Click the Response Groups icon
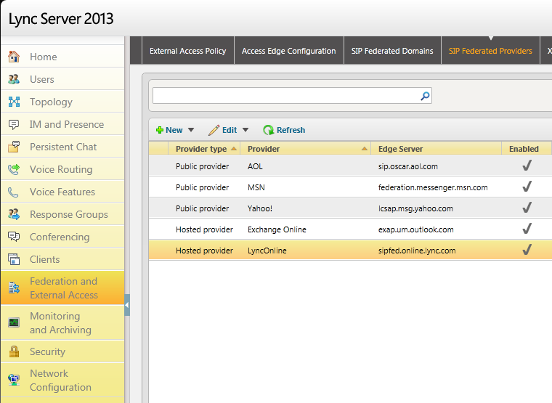Screen dimensions: 552x403 tap(14, 214)
